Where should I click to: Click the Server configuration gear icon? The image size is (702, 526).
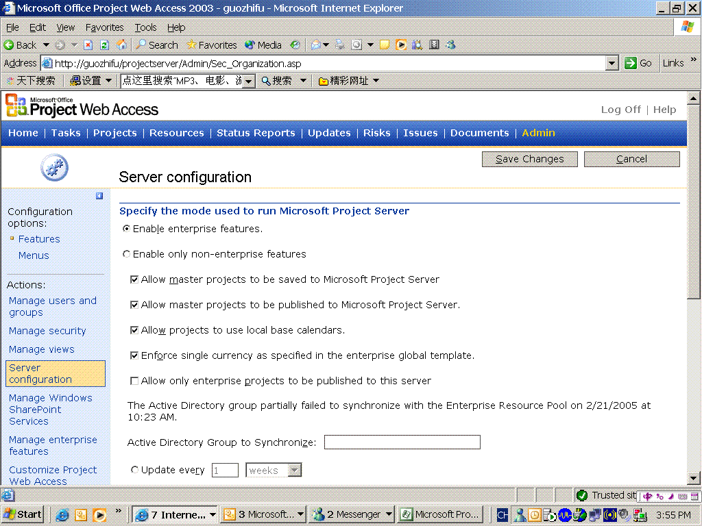(54, 168)
